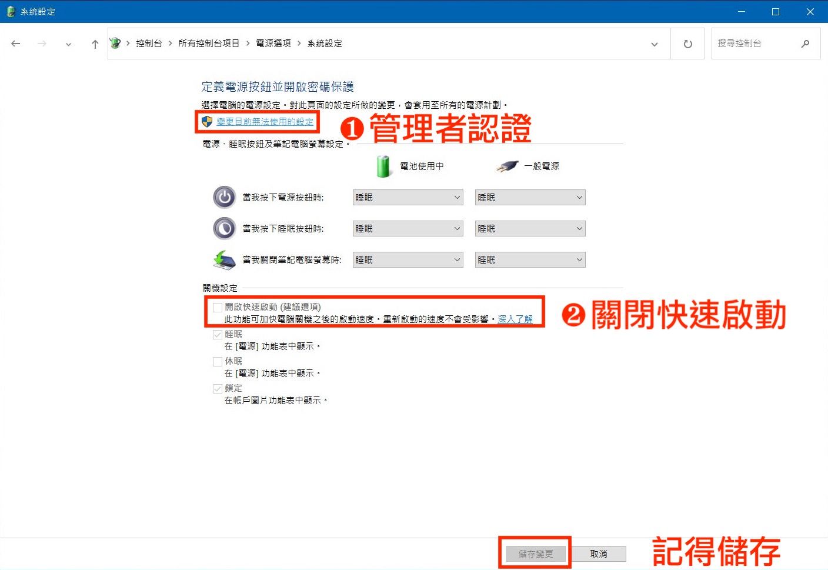This screenshot has height=570, width=828.
Task: Toggle the 休眠 checkbox
Action: (218, 361)
